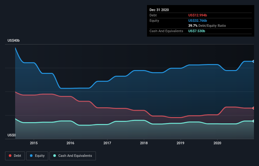Select the blue Equity end-point marker
The image size is (259, 166).
pyautogui.click(x=254, y=61)
